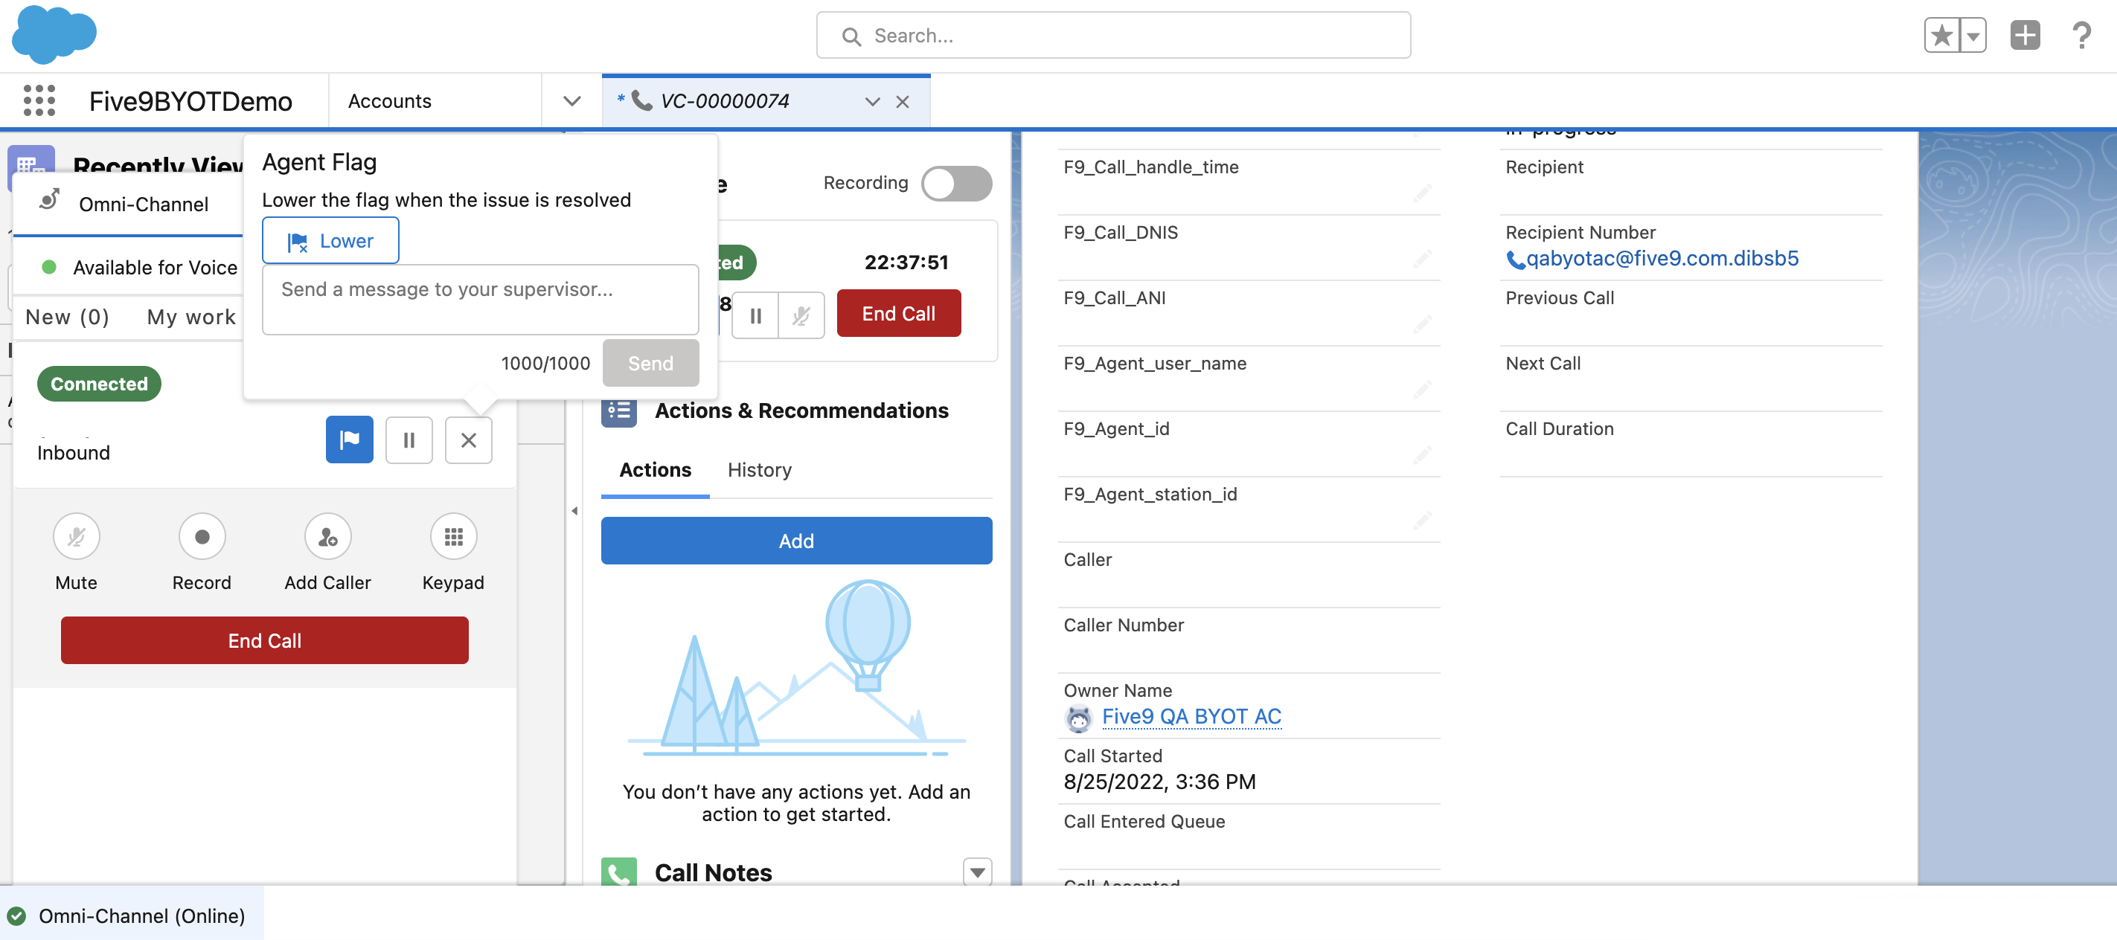Viewport: 2117px width, 940px height.
Task: Edit the F9_Agent_station_id field pencil
Action: 1422,521
